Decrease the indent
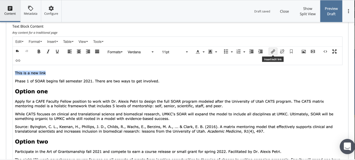The width and height of the screenshot is (355, 160). (x=251, y=52)
